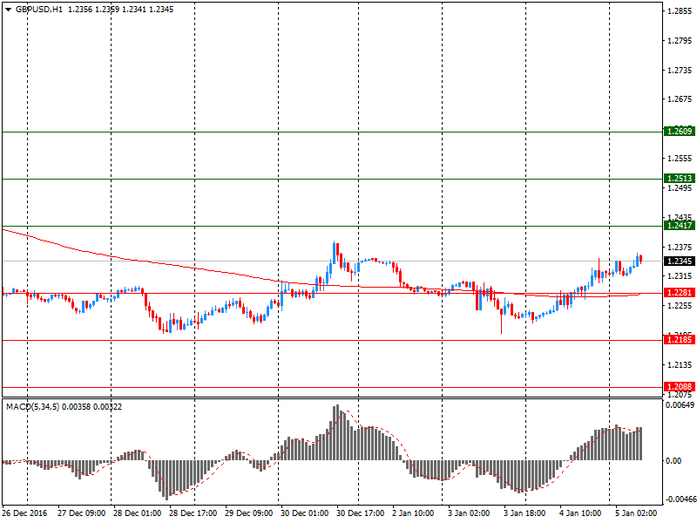Click the MACD -0.00466 scale value
Screen dimensions: 697x523
pos(681,499)
